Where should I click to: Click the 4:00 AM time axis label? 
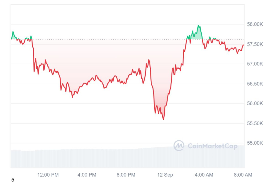(x=204, y=175)
